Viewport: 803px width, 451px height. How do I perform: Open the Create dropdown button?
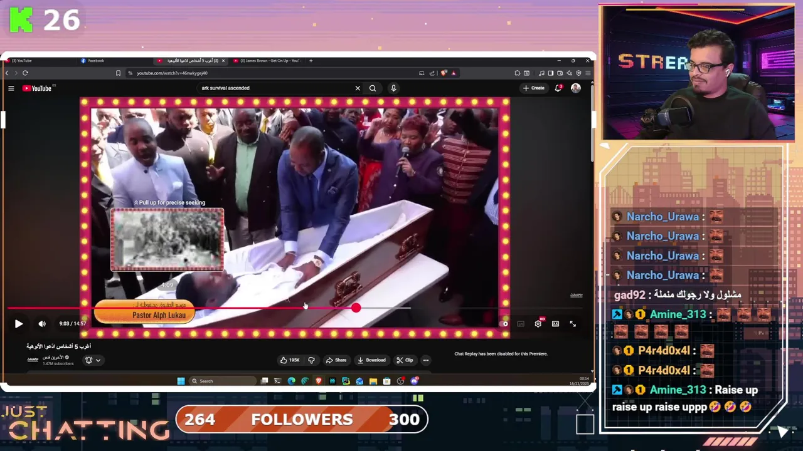(x=534, y=88)
